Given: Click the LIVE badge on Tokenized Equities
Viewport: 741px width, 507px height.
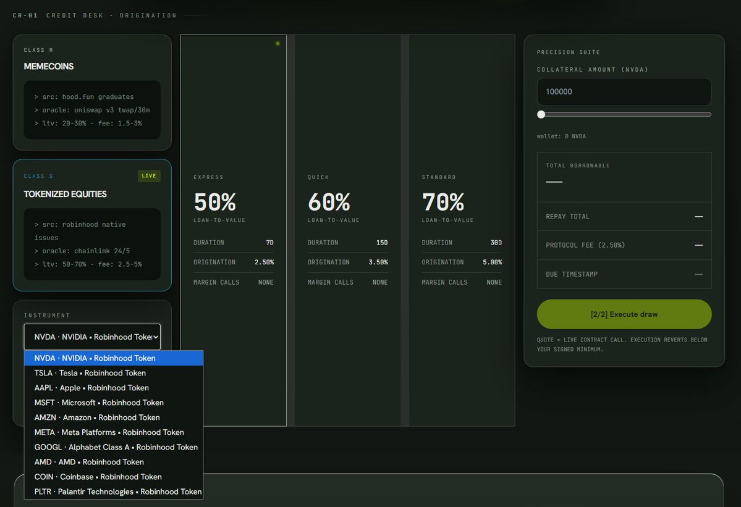Looking at the screenshot, I should pos(149,175).
